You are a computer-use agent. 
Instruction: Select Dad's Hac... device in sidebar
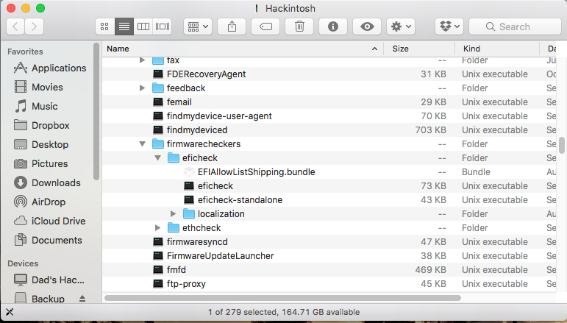click(49, 280)
